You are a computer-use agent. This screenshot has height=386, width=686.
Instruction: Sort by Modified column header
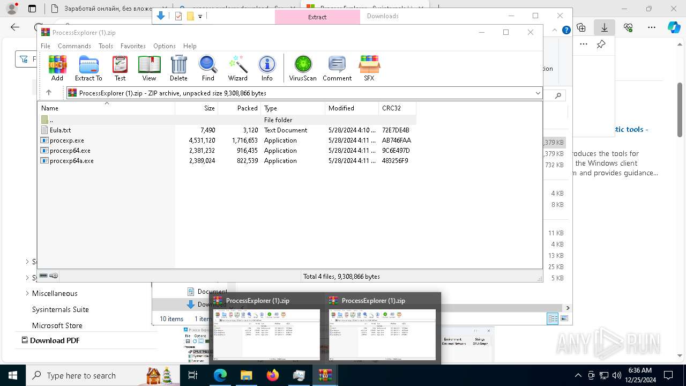point(352,108)
